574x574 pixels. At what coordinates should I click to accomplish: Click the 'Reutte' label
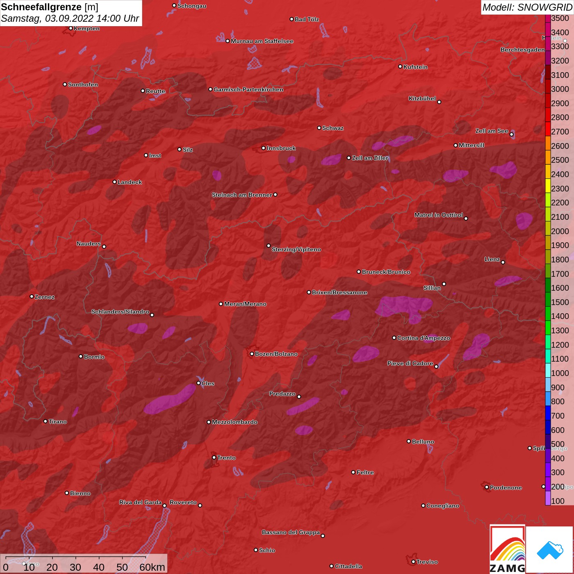click(155, 91)
